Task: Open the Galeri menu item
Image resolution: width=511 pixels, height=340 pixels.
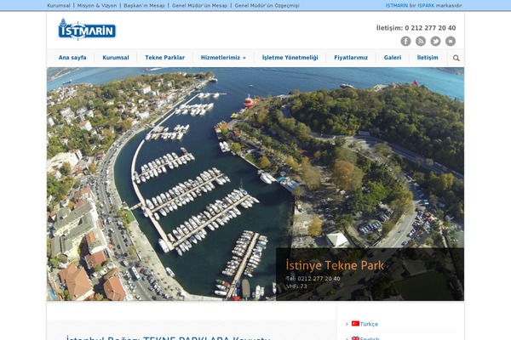Action: 393,58
